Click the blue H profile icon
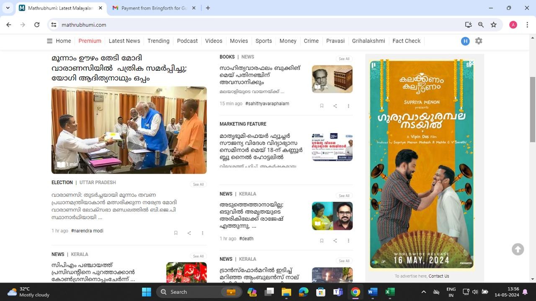536x301 pixels. 465,41
